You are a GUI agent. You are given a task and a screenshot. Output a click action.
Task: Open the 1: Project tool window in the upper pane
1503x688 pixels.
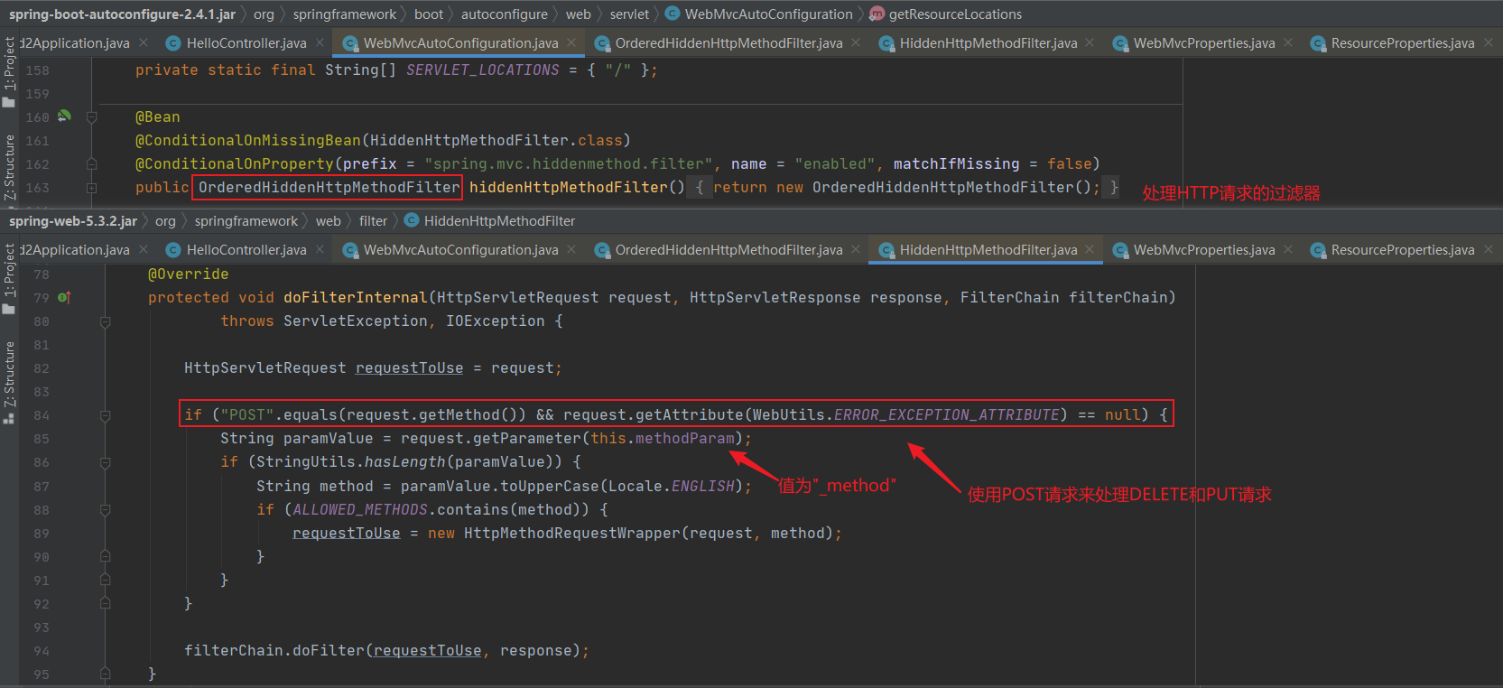[9, 72]
